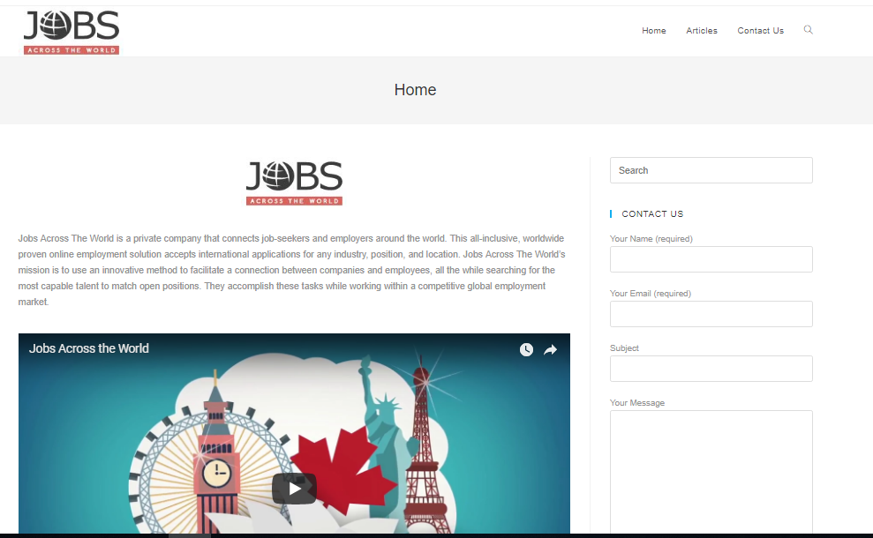873x538 pixels.
Task: Click the 'Your Email (required)' label
Action: 651,293
